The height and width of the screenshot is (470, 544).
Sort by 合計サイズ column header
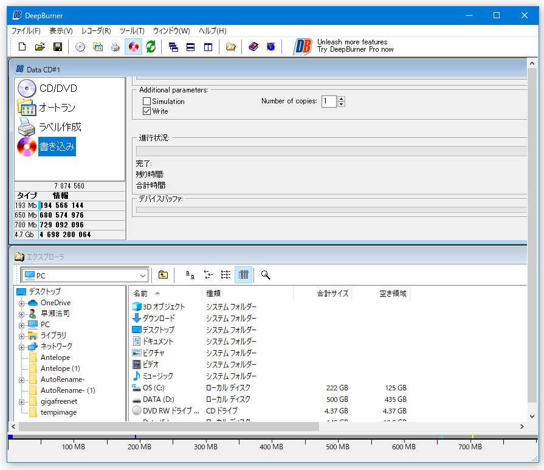[323, 294]
